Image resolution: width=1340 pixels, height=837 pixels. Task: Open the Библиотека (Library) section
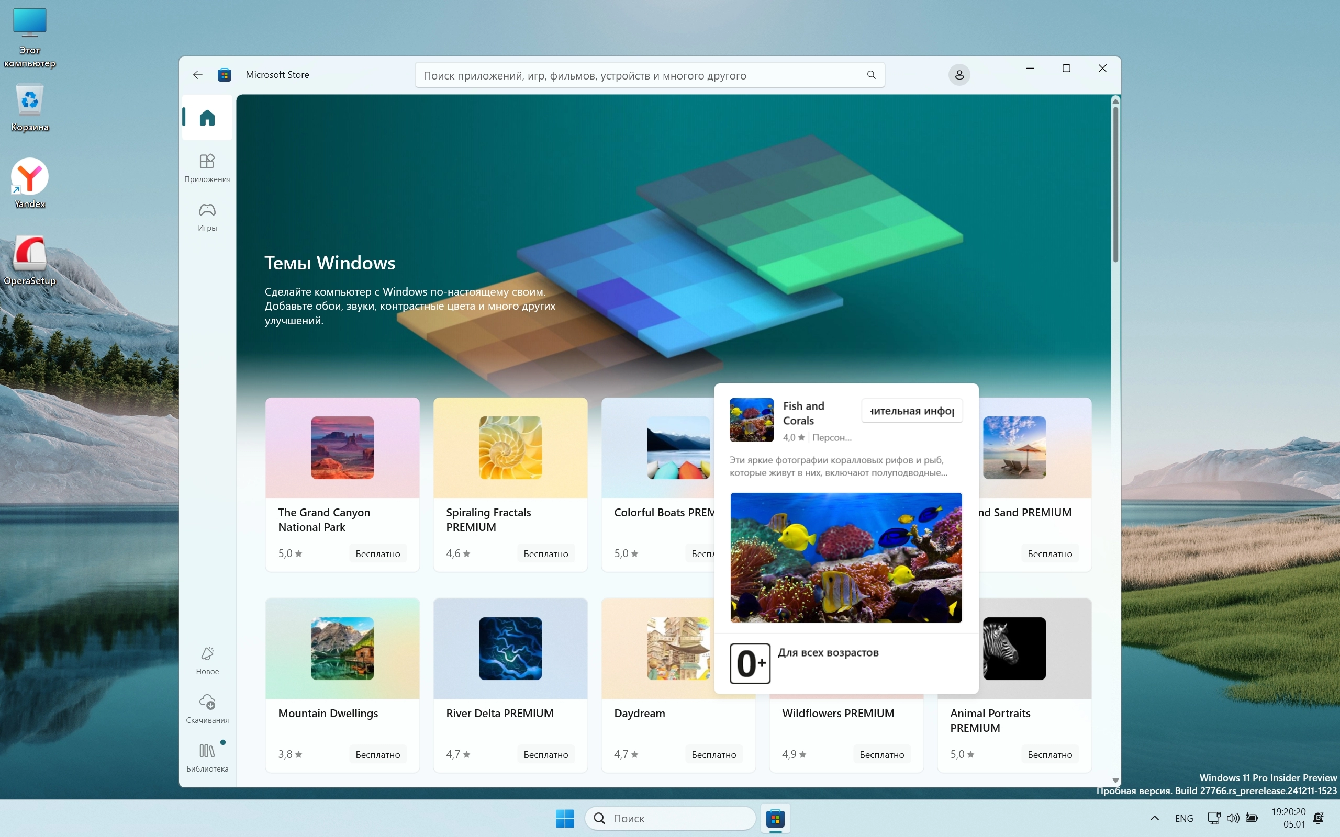pos(207,757)
